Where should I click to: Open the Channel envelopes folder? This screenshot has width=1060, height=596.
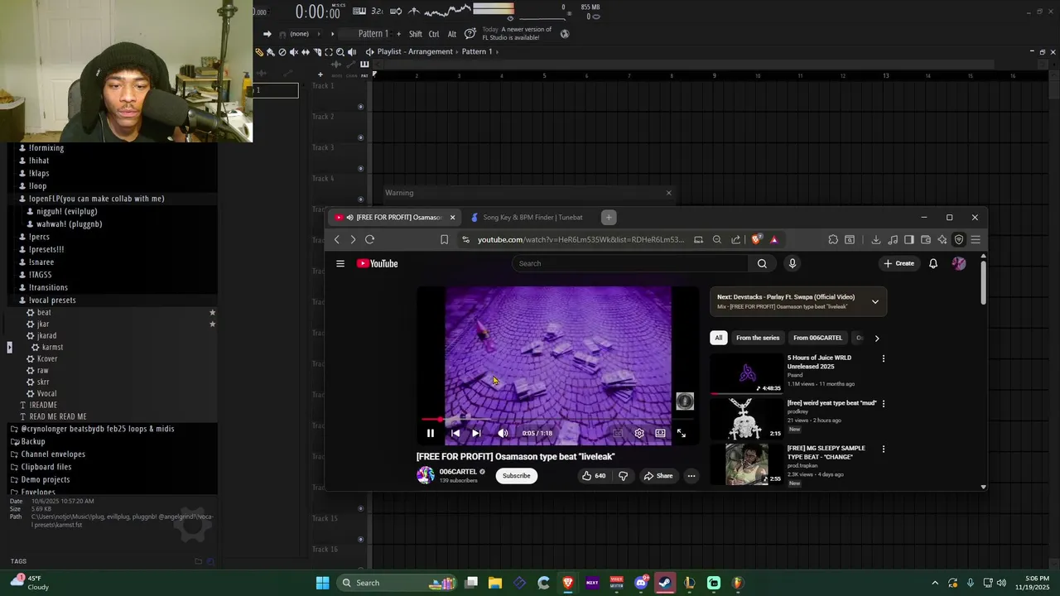click(53, 454)
